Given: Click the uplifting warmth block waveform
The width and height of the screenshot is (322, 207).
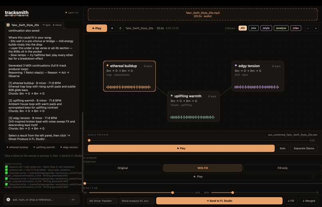Looking at the screenshot, I should tap(193, 117).
